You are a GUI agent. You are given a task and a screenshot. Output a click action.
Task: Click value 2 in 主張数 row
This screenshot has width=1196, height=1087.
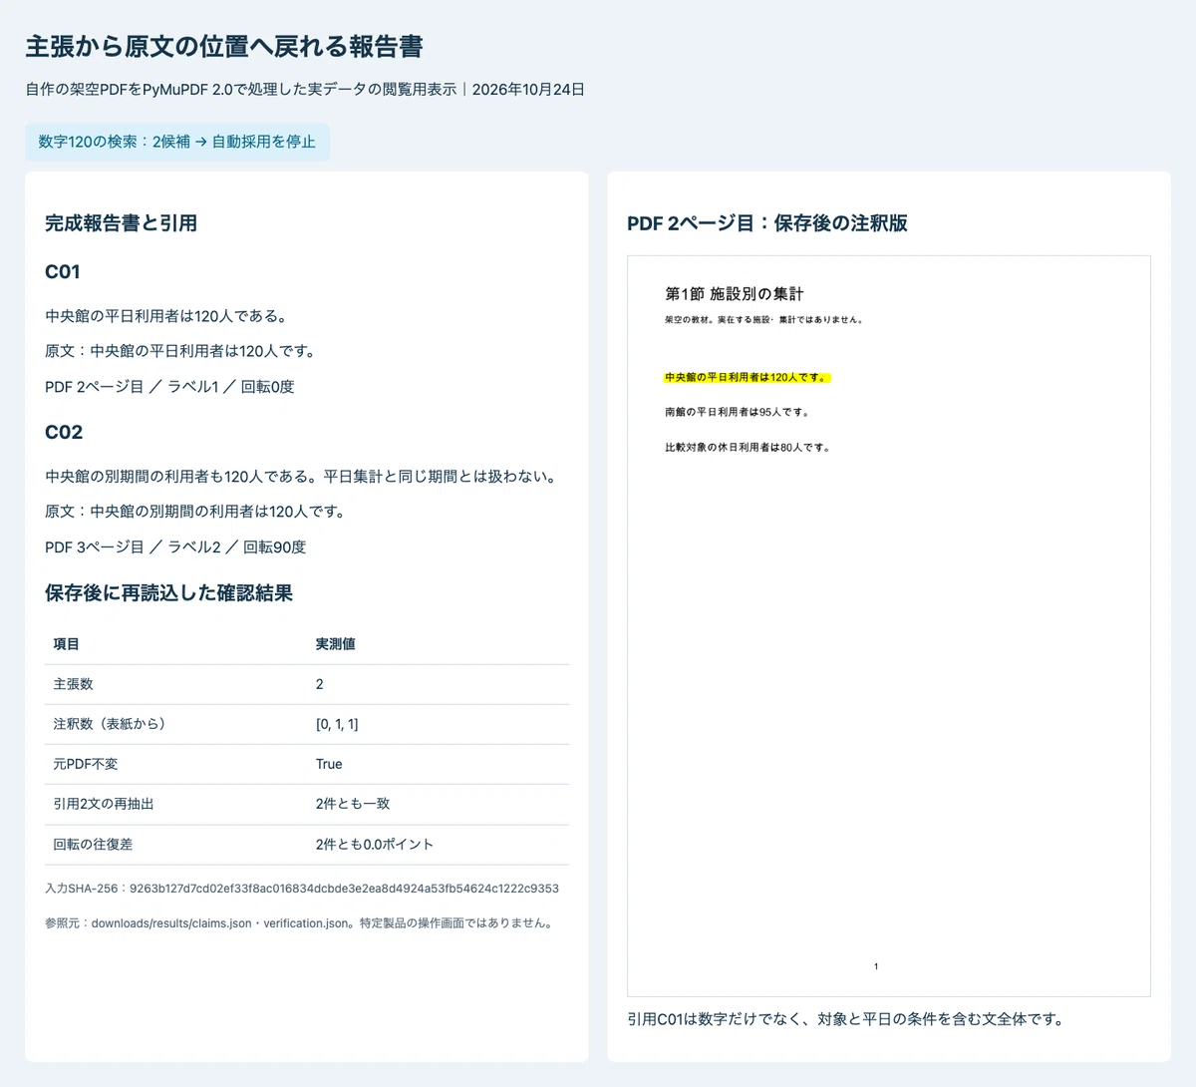click(x=319, y=684)
